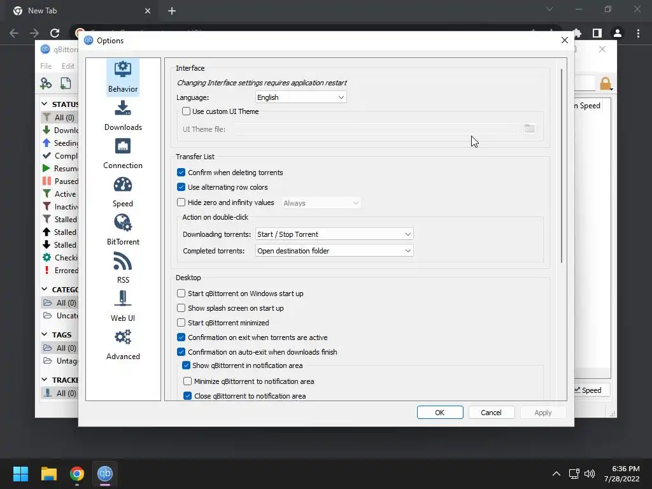This screenshot has width=652, height=489.
Task: Toggle Use alternating row colors
Action: pyautogui.click(x=181, y=187)
